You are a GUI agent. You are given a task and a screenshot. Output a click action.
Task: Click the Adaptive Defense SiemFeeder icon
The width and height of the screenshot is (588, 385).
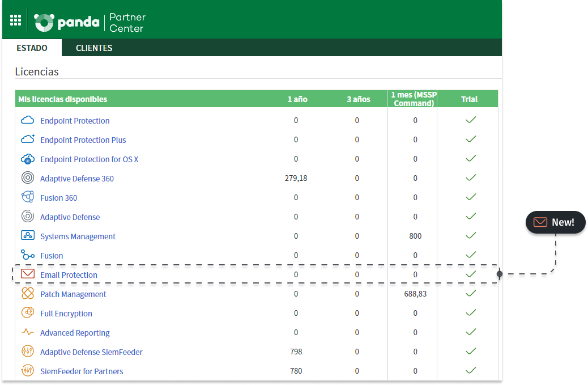point(27,351)
